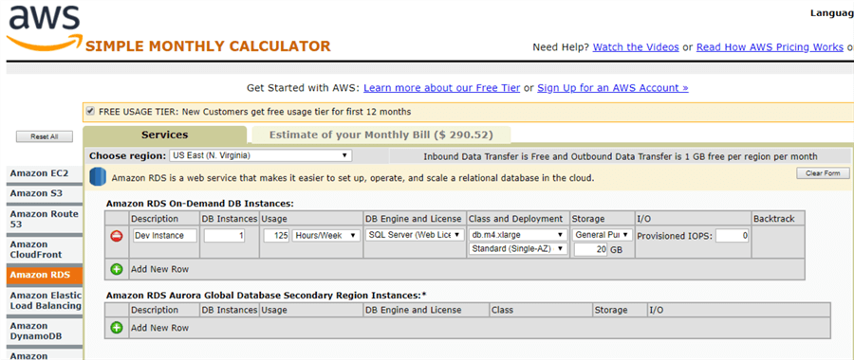The image size is (854, 360).
Task: Click the Simple Monthly Calculator title
Action: tap(208, 46)
